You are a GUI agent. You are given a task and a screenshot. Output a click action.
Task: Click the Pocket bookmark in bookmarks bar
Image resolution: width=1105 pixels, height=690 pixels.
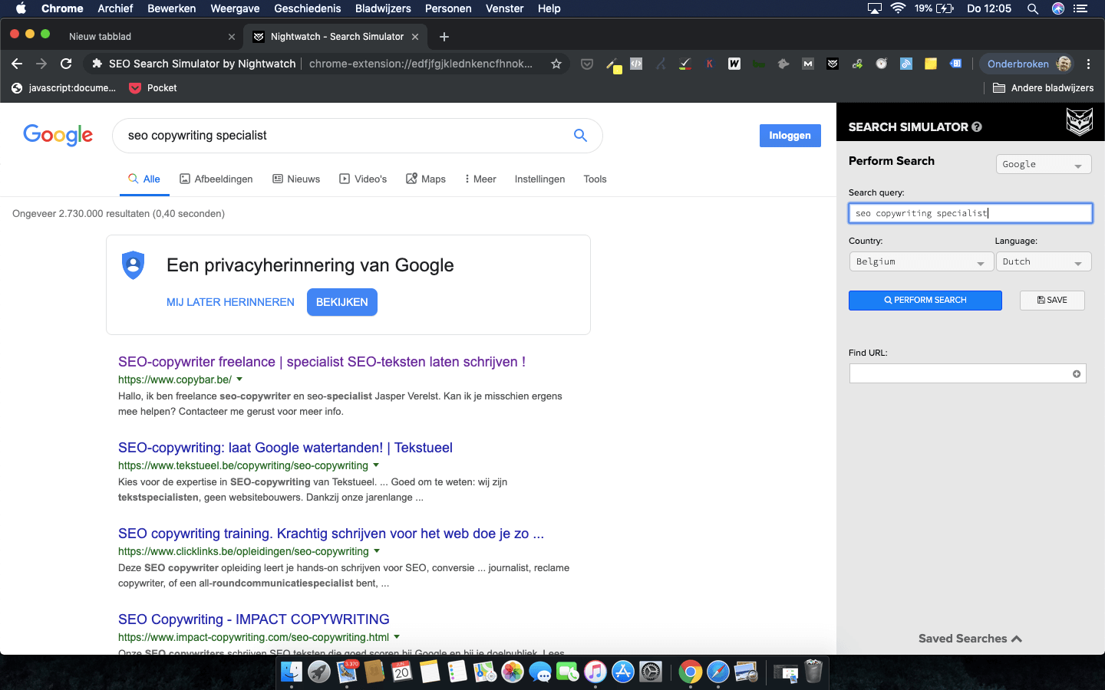153,88
